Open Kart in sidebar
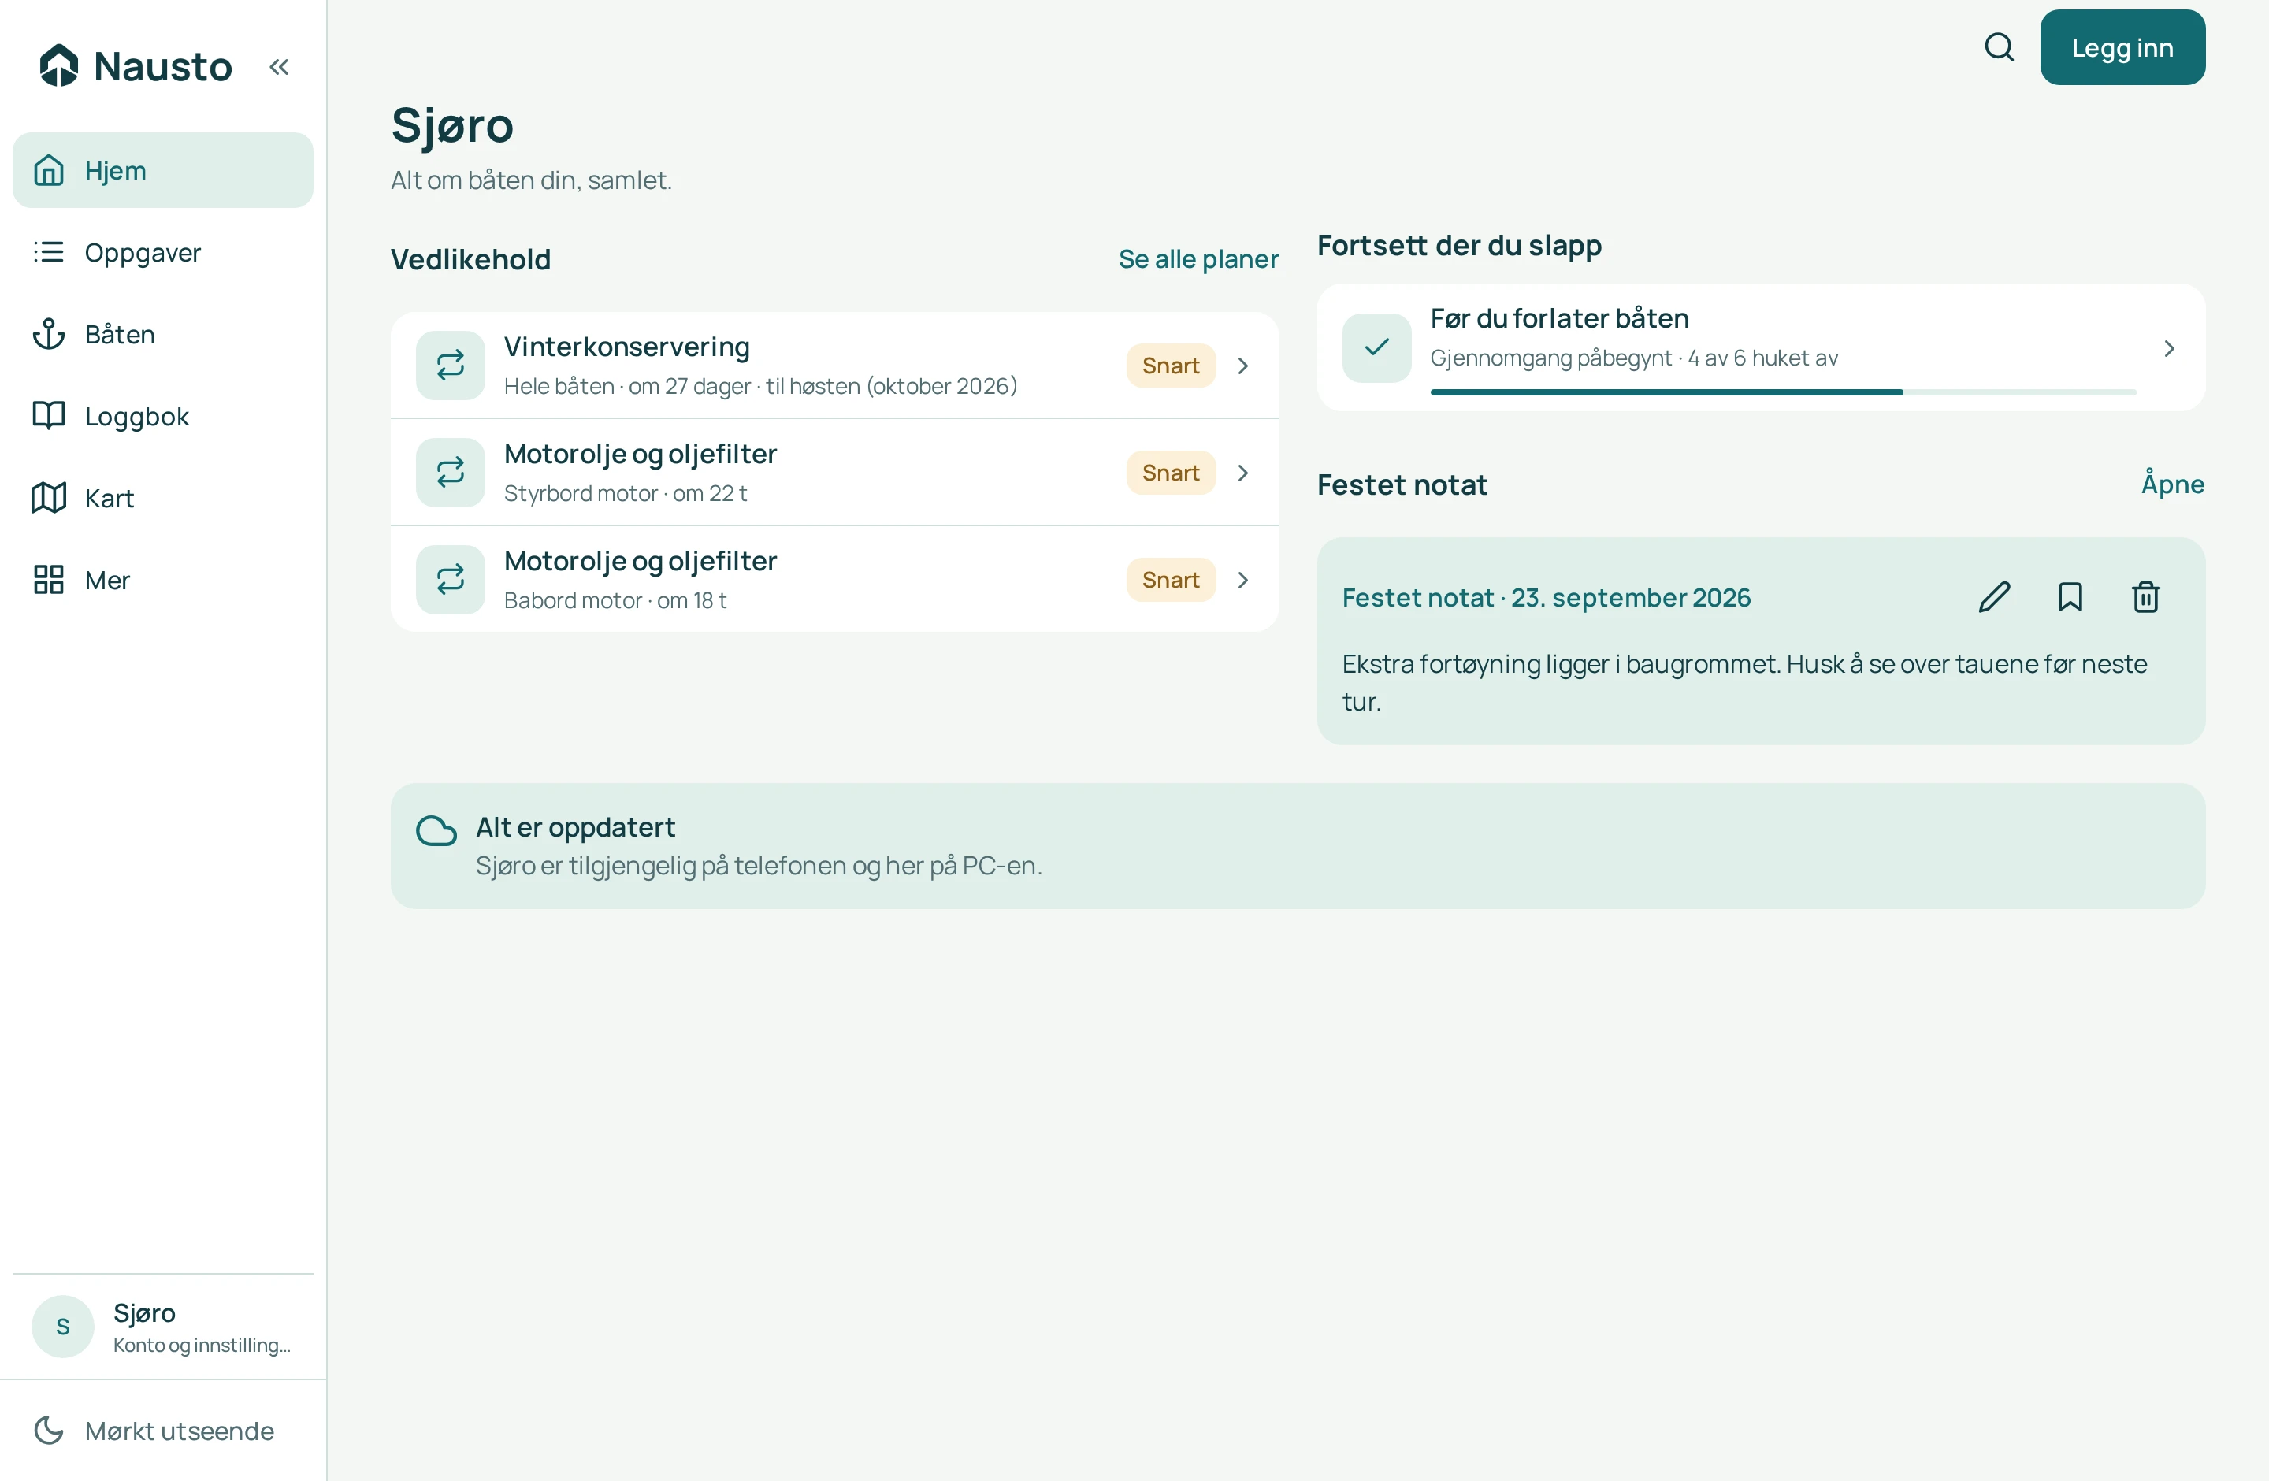The image size is (2269, 1481). pos(163,499)
